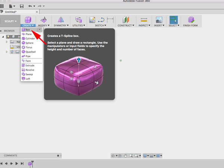Image resolution: width=224 pixels, height=168 pixels.
Task: Click the Grid and Snaps icon
Action: 152,156
